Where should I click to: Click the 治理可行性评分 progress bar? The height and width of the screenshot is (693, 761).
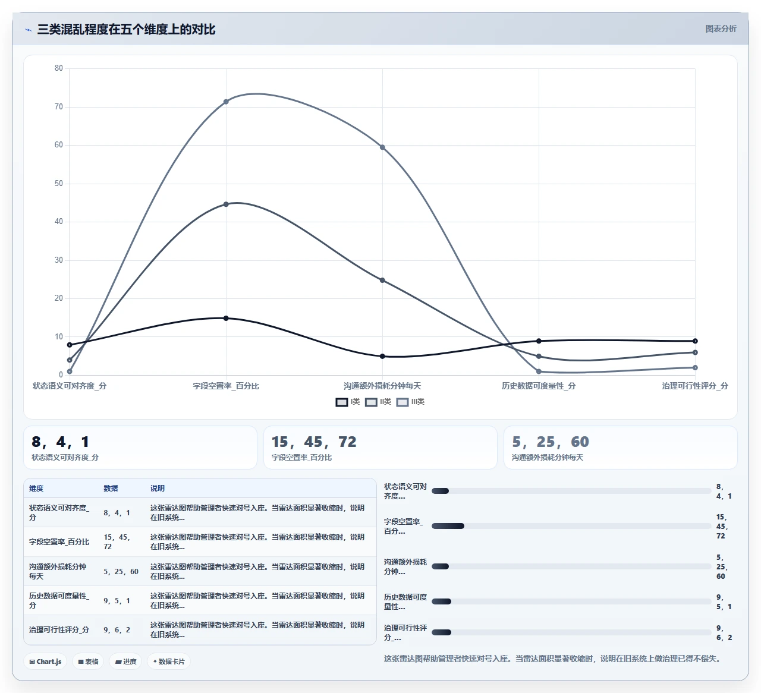pyautogui.click(x=571, y=632)
